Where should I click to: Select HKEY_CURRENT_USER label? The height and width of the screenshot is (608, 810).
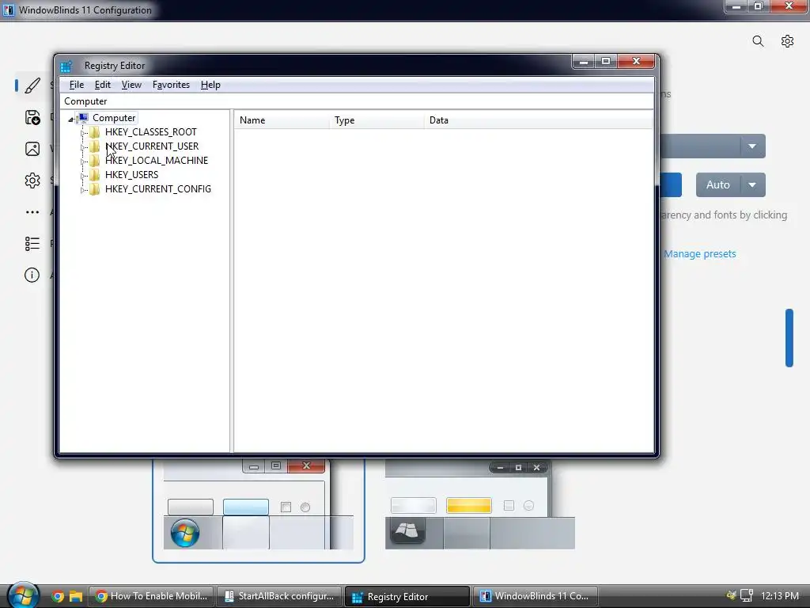[x=152, y=146]
